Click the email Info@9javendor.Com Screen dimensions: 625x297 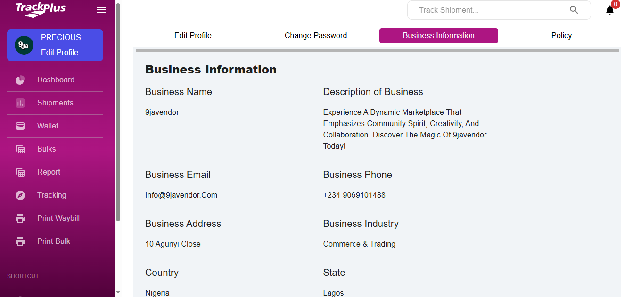coord(181,195)
